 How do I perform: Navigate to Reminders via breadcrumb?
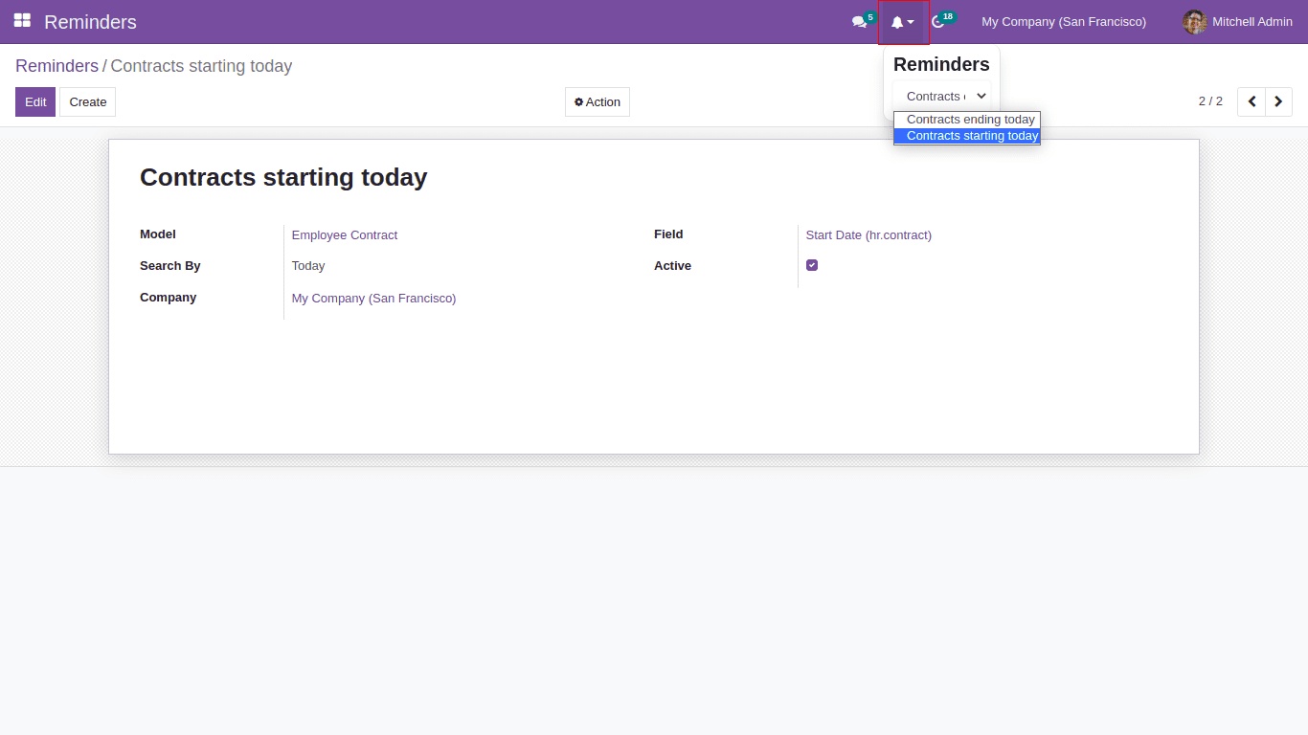(x=56, y=65)
